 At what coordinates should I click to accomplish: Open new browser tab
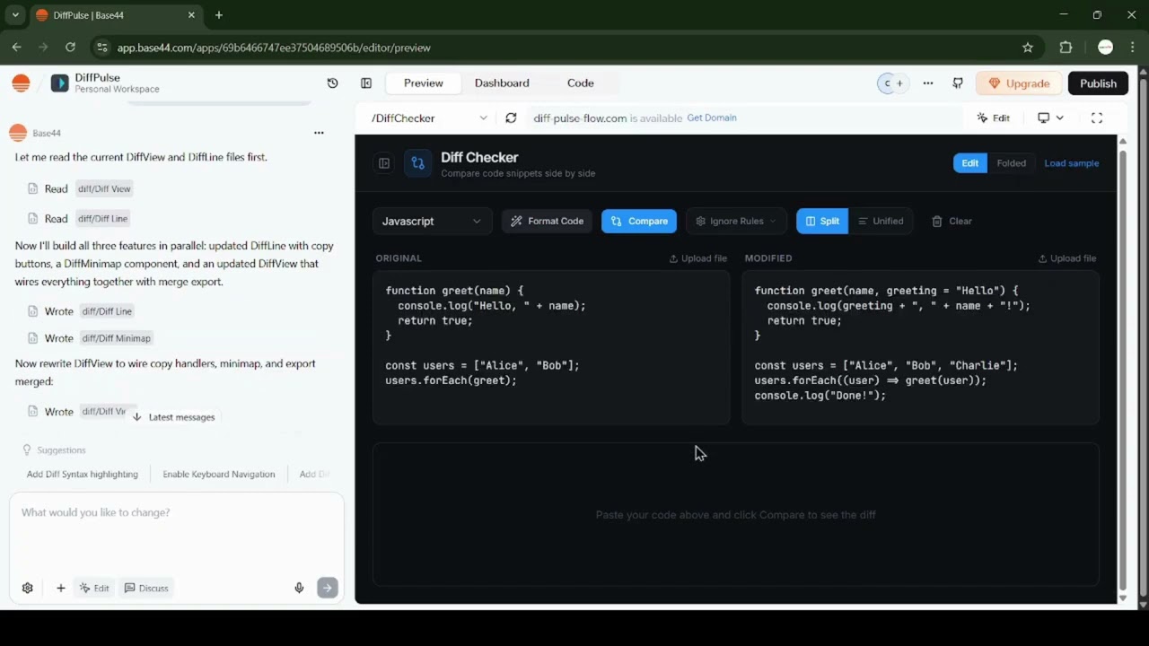pyautogui.click(x=219, y=15)
